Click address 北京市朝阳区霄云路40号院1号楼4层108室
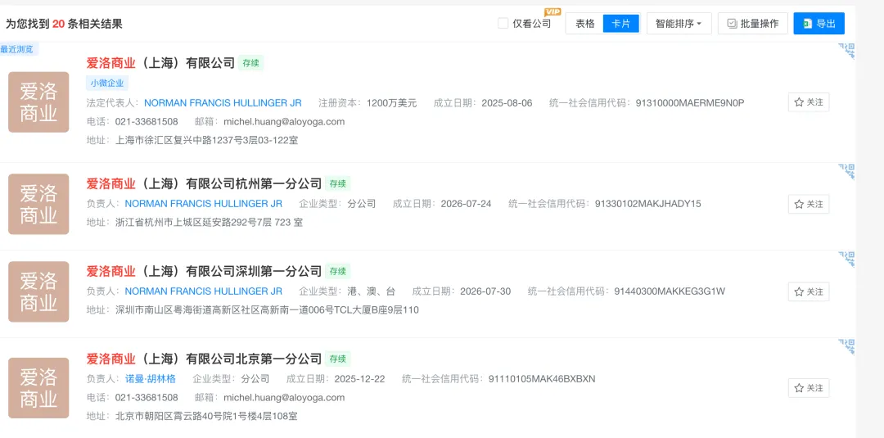 (x=206, y=417)
